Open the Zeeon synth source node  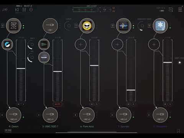[x=13, y=26]
